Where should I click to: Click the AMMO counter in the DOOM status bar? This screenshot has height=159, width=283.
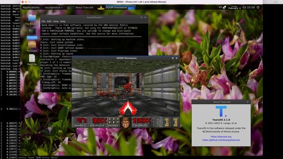(x=80, y=122)
